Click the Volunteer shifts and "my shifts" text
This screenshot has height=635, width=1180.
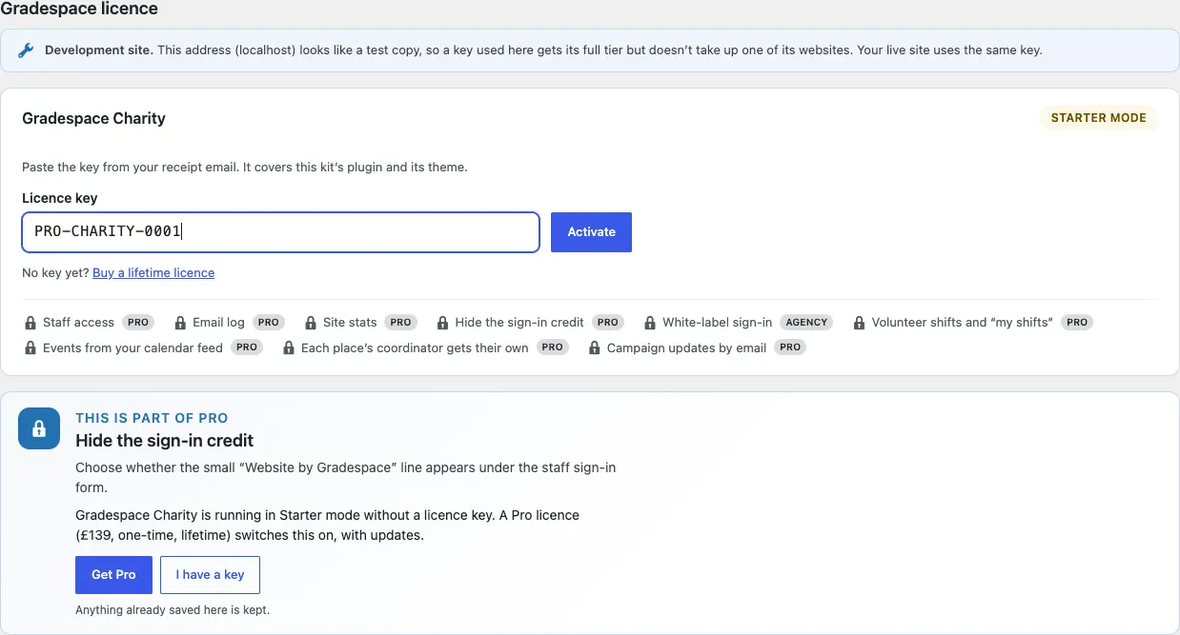963,323
